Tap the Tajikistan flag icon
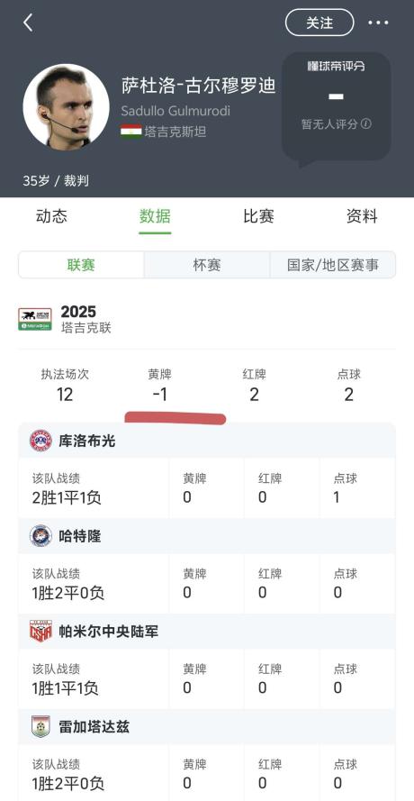This screenshot has width=414, height=801. point(131,132)
